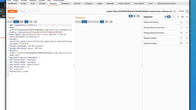Expand Request Headers section
The width and height of the screenshot is (196, 110).
(166, 43)
